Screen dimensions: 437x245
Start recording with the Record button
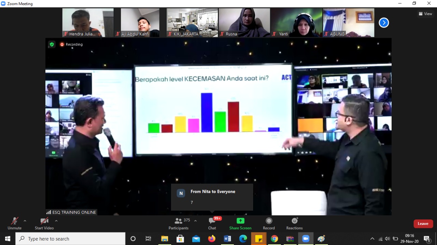click(269, 224)
